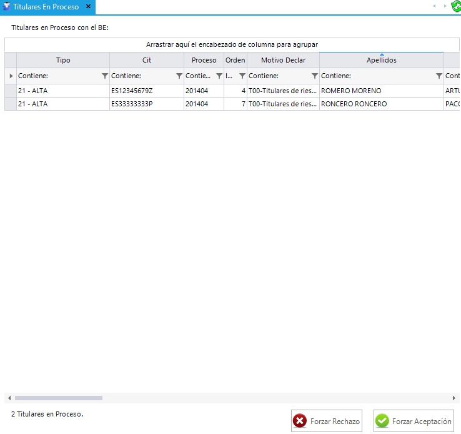Screen dimensions: 461x434
Task: Sort by the Cit column header
Action: coord(147,60)
